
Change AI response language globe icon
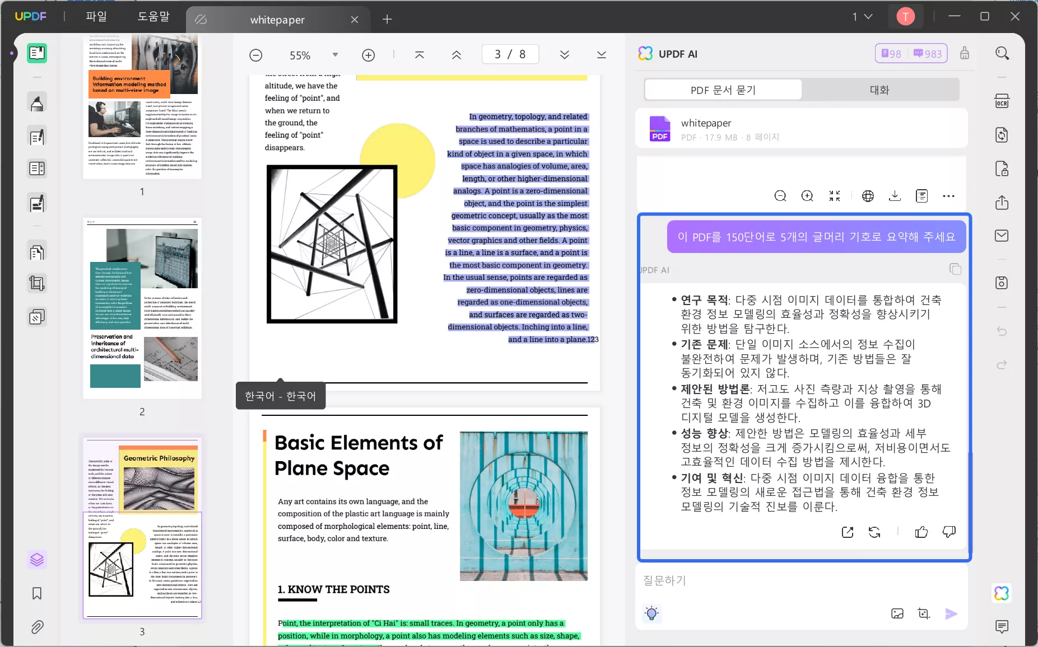(868, 196)
